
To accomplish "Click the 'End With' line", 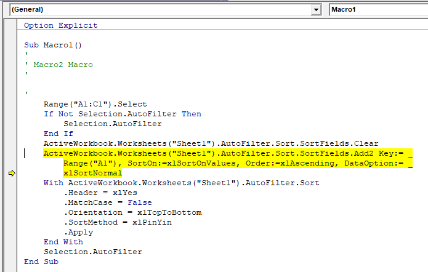I will 63,242.
